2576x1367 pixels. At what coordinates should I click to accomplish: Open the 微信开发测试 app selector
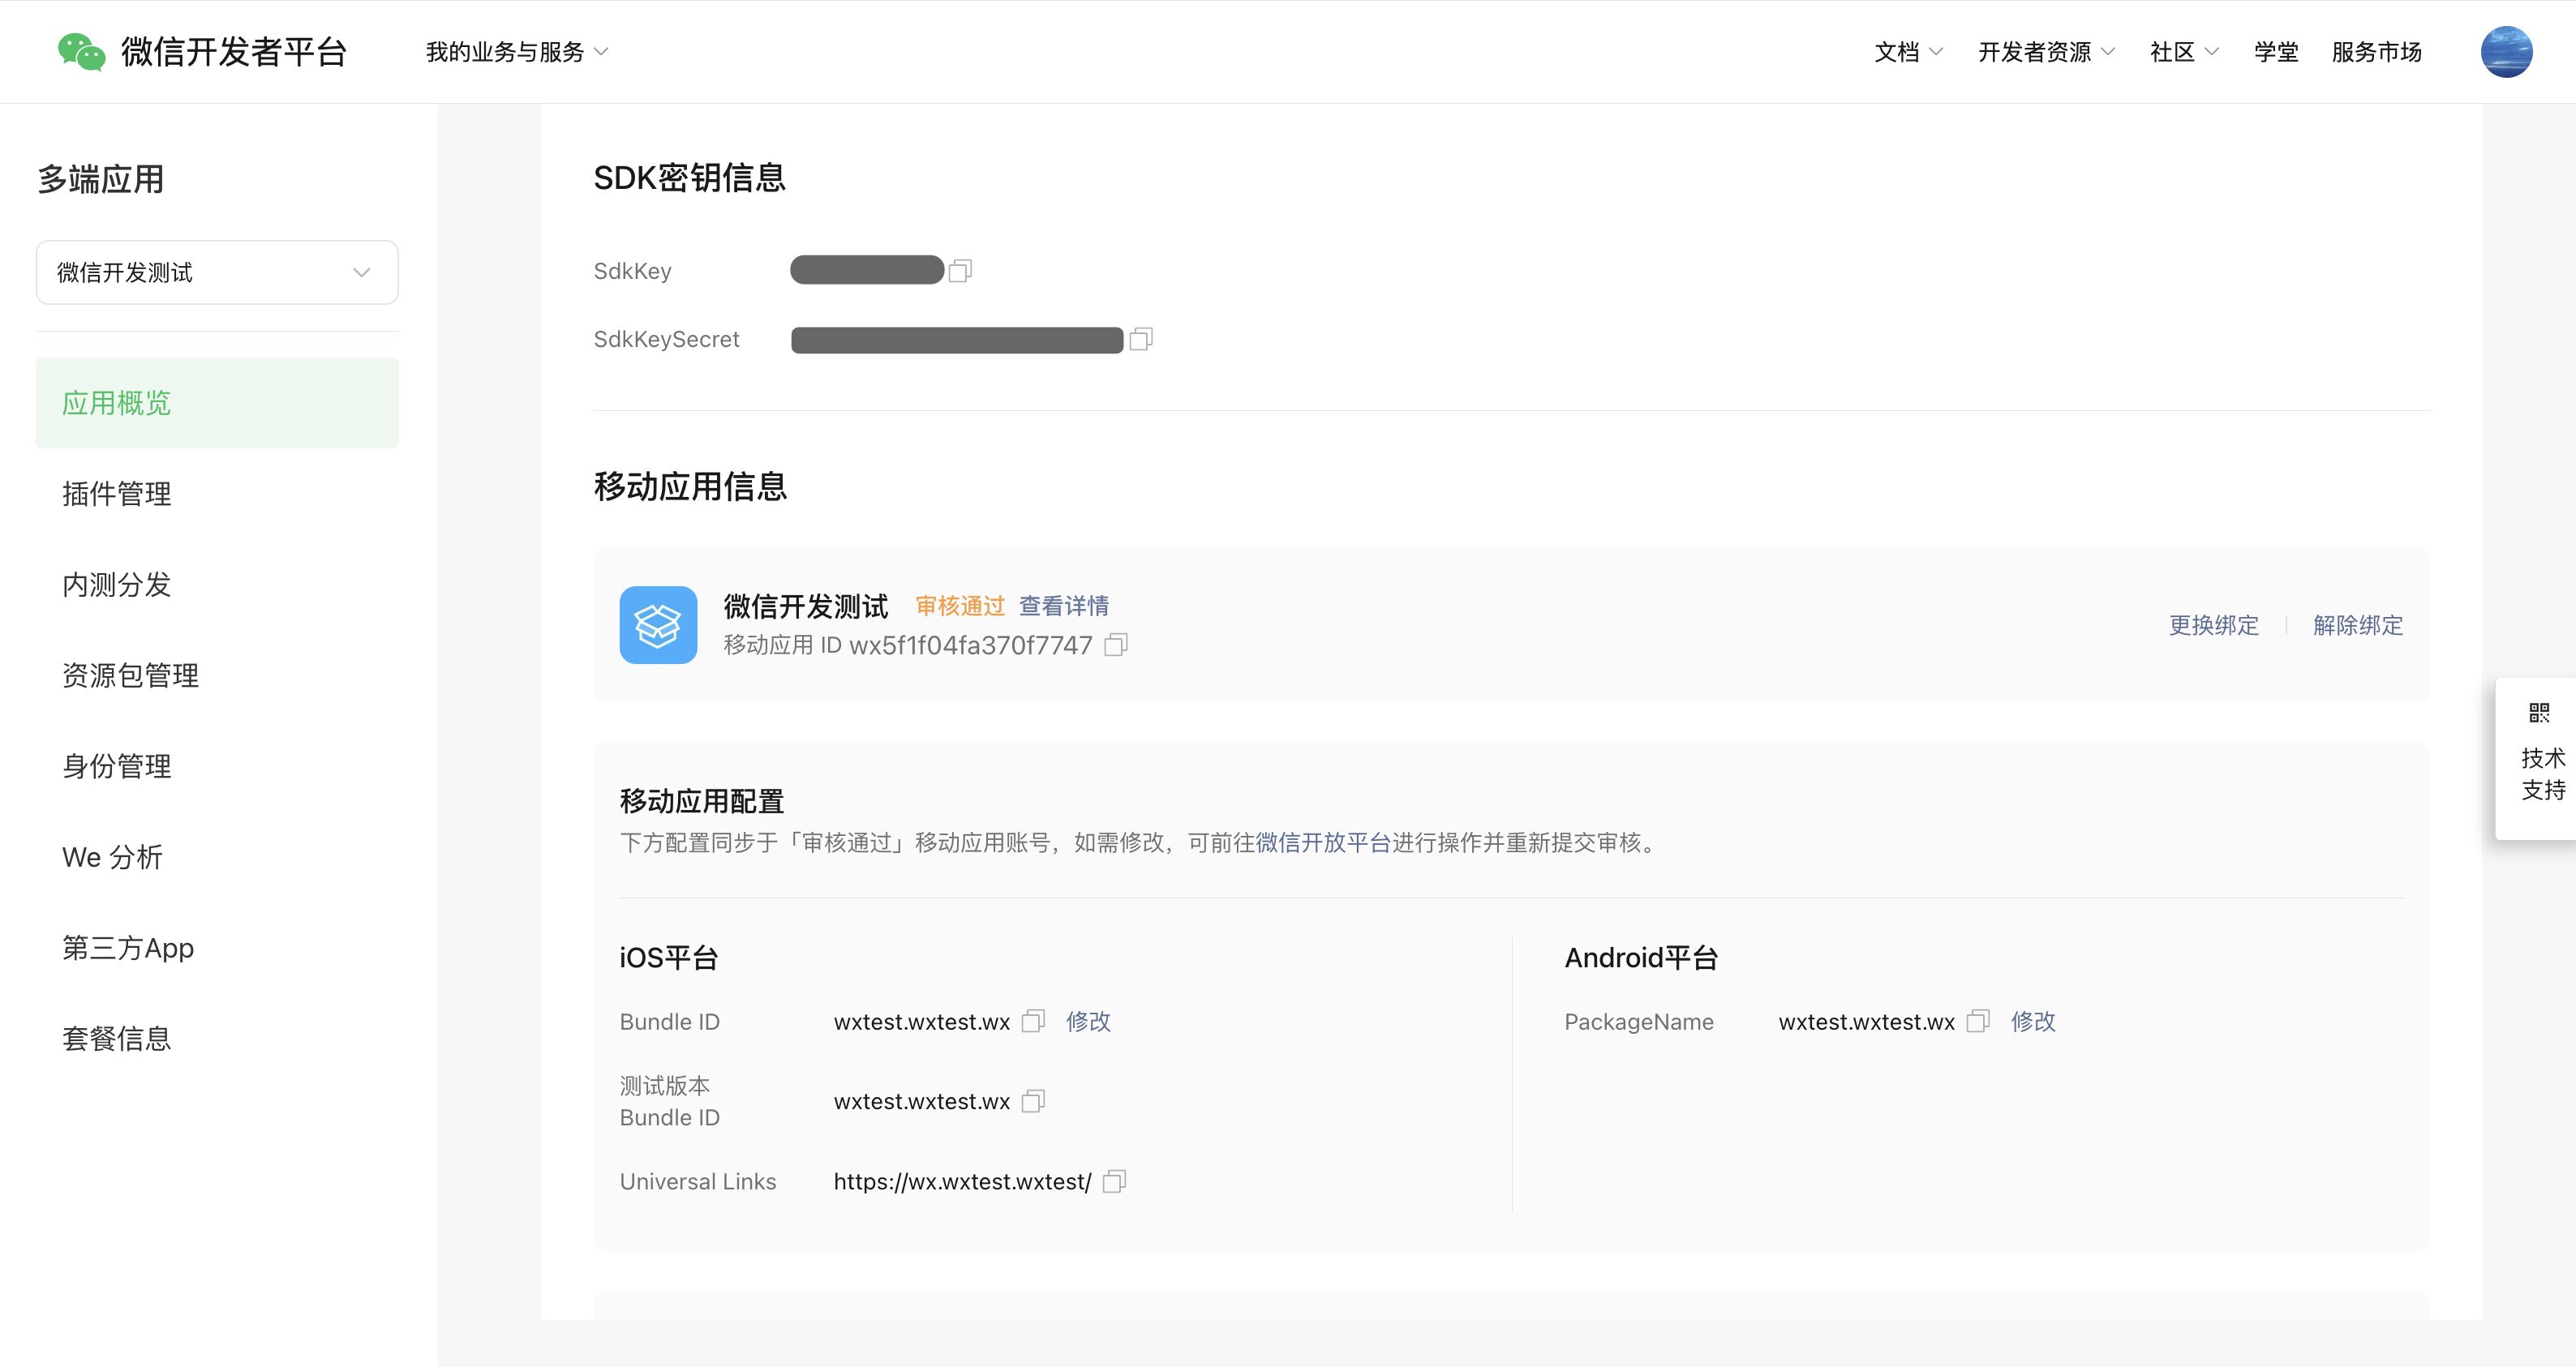pos(217,272)
